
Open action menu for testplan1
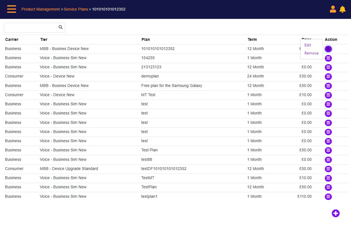pos(328,197)
